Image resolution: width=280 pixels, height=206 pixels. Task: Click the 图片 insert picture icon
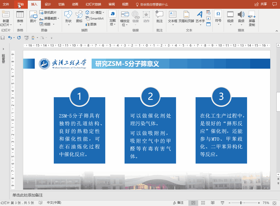click(33, 17)
